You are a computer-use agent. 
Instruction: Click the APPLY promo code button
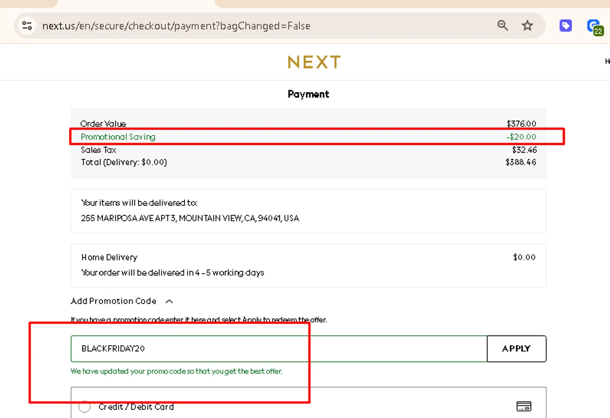click(516, 349)
